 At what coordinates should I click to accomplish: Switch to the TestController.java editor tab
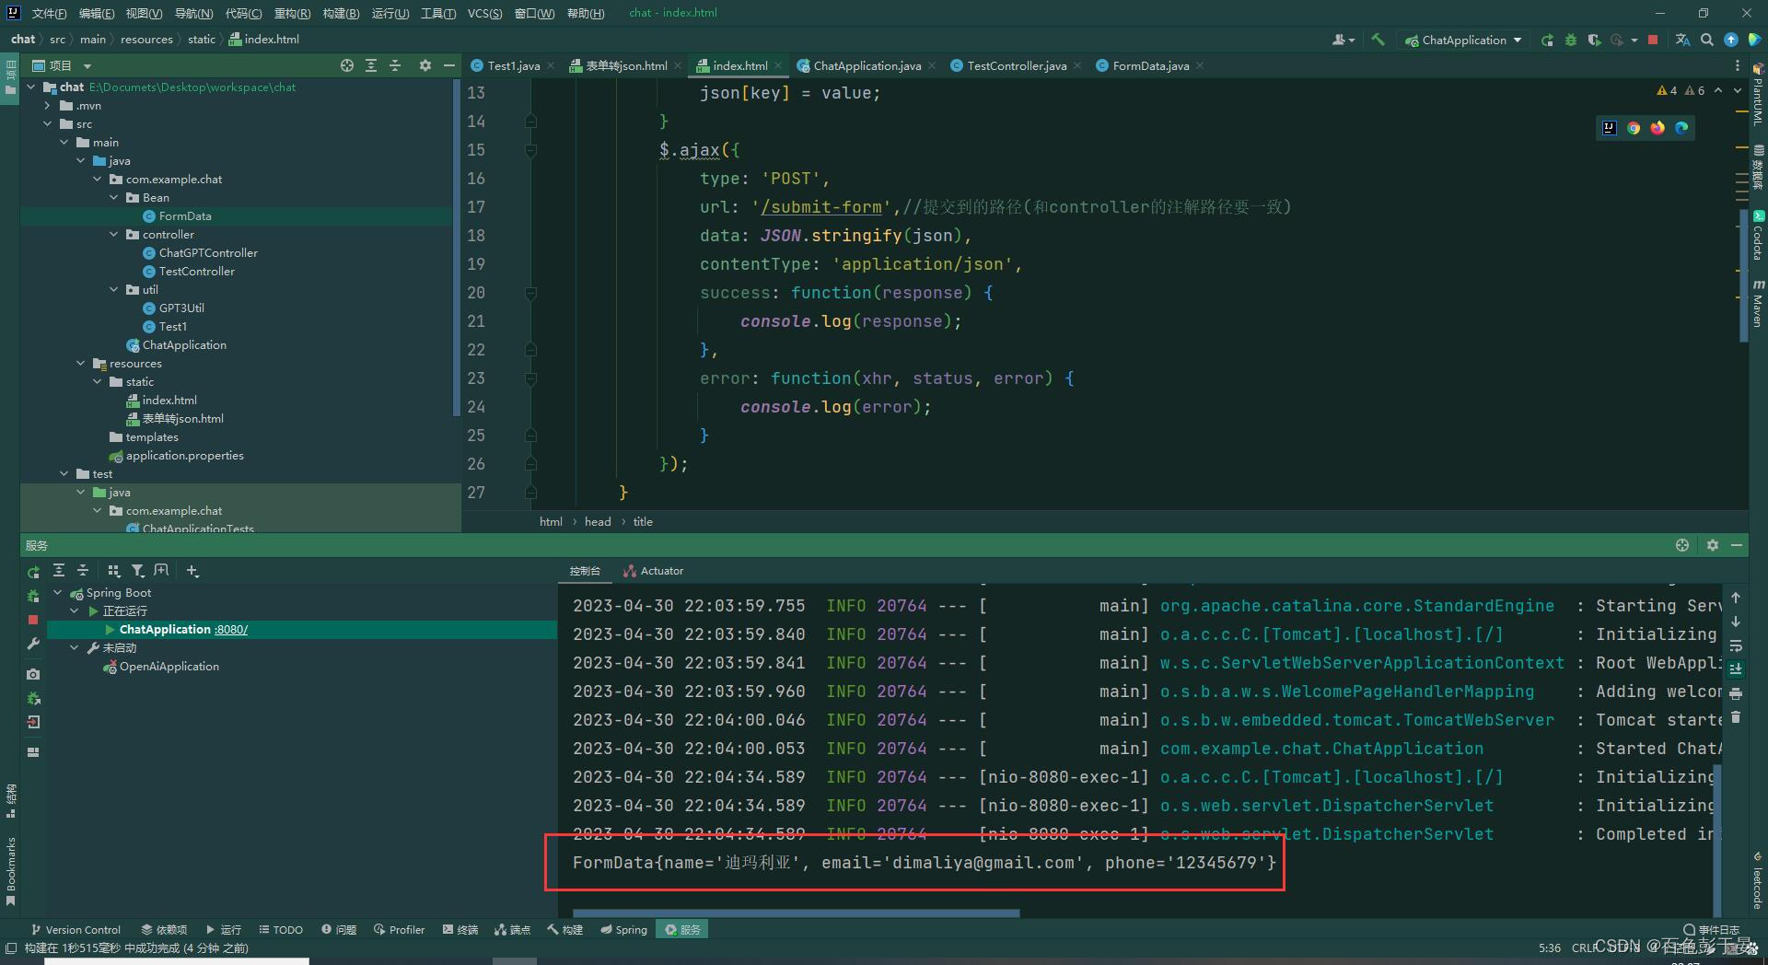click(x=1016, y=65)
